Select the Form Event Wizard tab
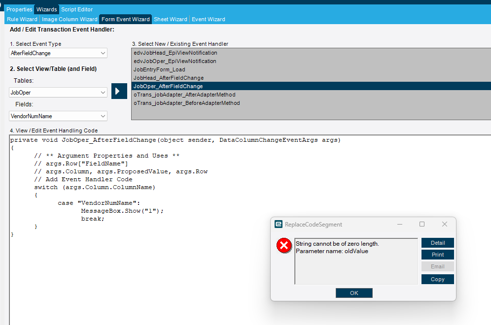The height and width of the screenshot is (325, 491). 126,19
